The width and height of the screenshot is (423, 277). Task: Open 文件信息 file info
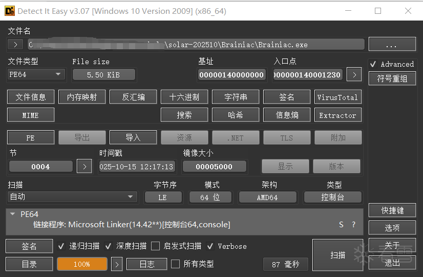pos(31,97)
